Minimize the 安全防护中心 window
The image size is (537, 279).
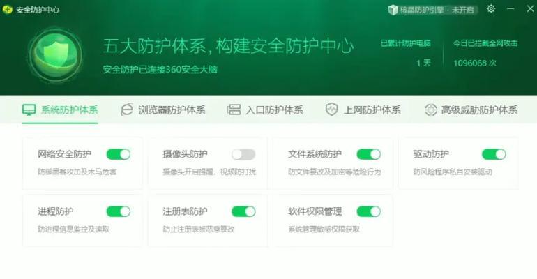[x=510, y=9]
